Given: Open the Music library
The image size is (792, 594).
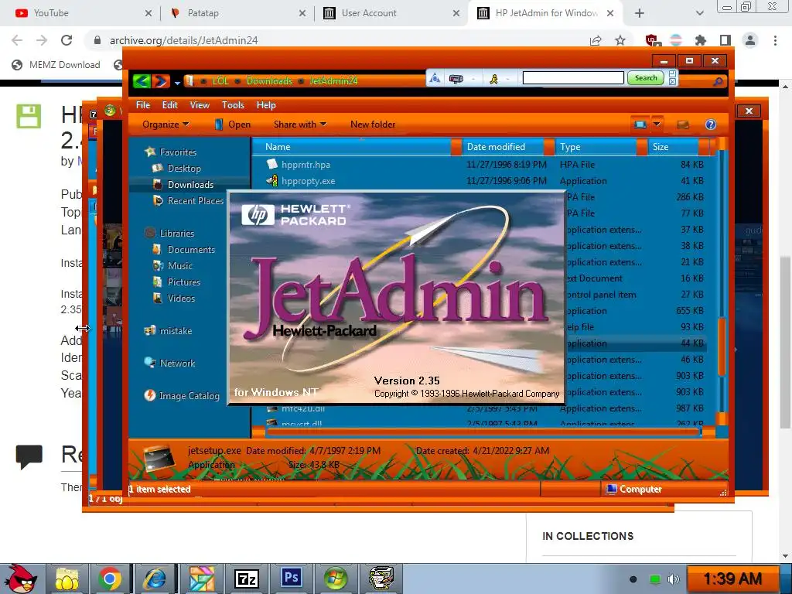Looking at the screenshot, I should tap(172, 266).
